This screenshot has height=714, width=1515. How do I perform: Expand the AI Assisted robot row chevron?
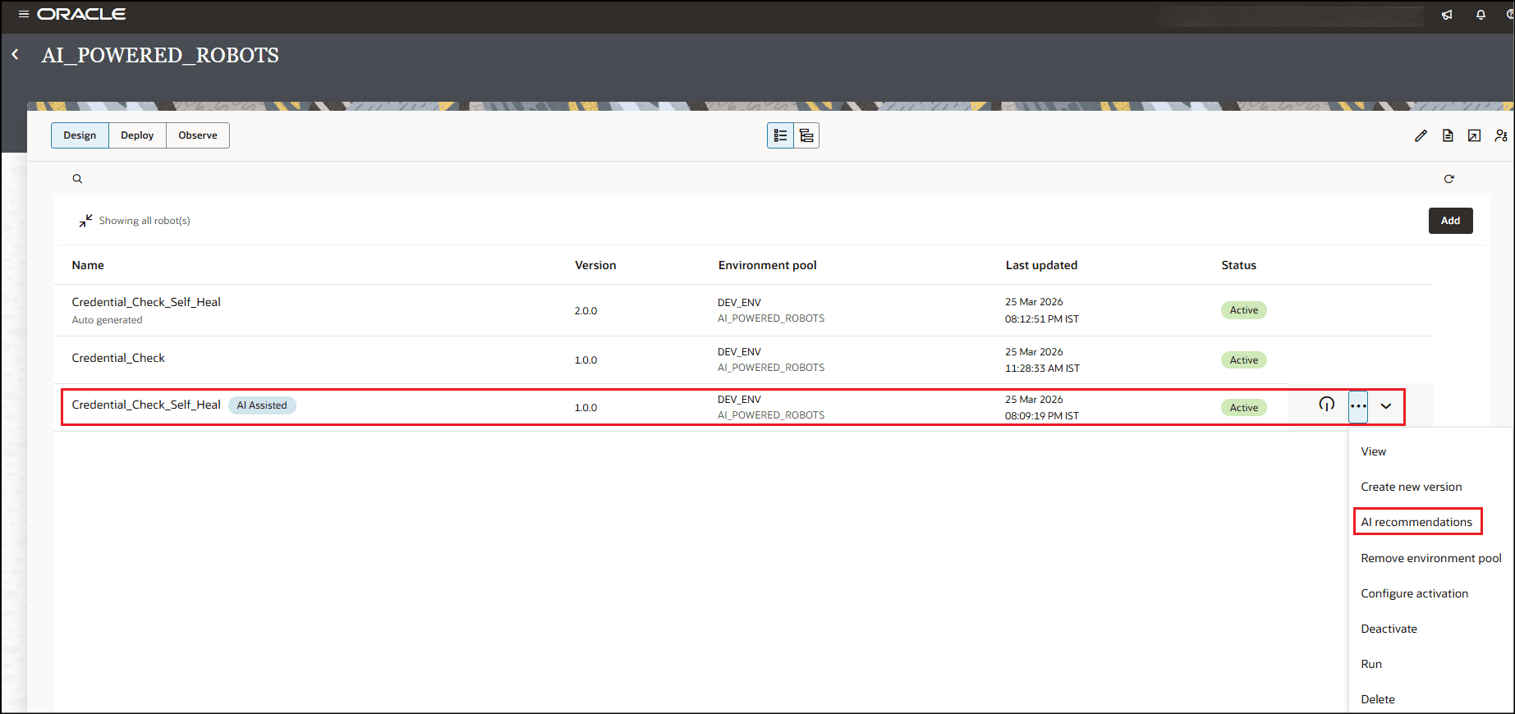coord(1386,406)
